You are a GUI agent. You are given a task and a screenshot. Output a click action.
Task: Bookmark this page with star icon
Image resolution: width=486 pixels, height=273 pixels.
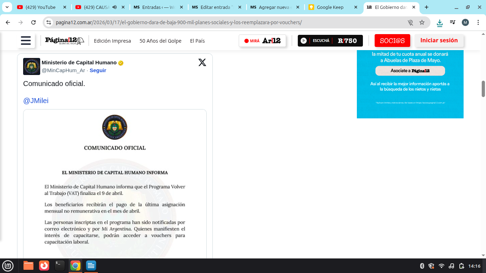click(422, 22)
